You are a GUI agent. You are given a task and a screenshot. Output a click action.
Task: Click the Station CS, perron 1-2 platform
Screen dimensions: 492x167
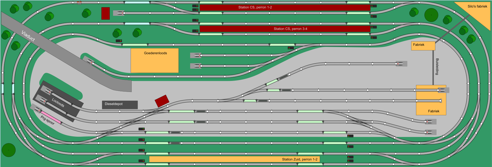(285, 8)
